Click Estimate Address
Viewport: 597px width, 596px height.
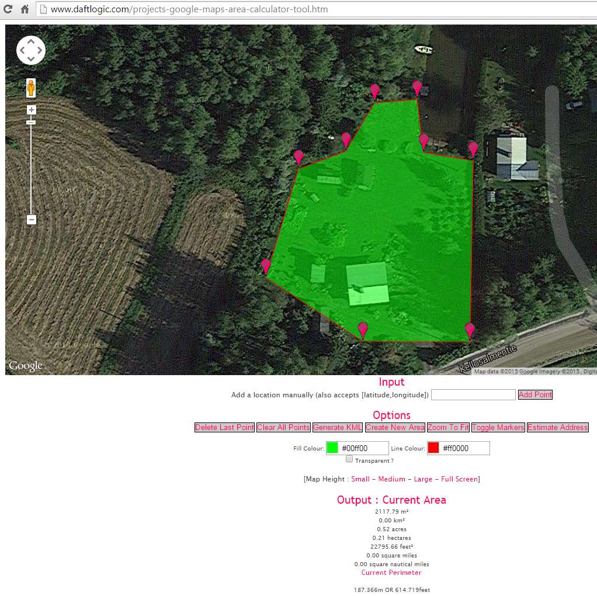pos(557,427)
